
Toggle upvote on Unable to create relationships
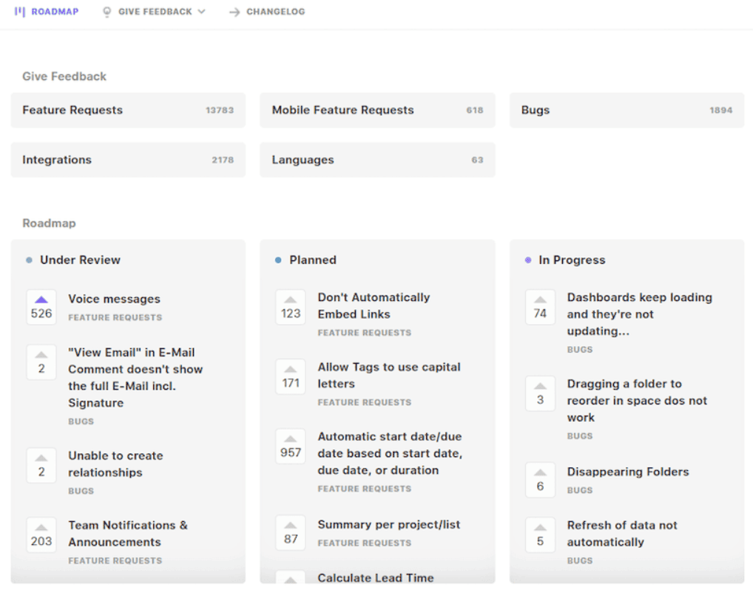(x=41, y=464)
